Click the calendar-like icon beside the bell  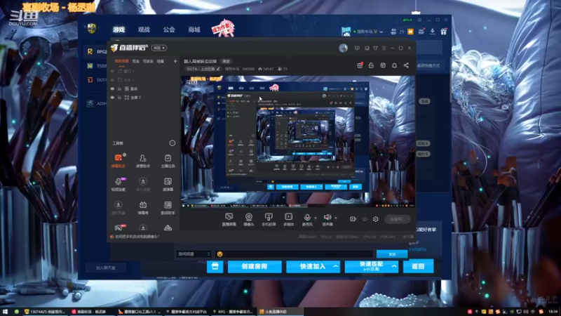point(383,65)
